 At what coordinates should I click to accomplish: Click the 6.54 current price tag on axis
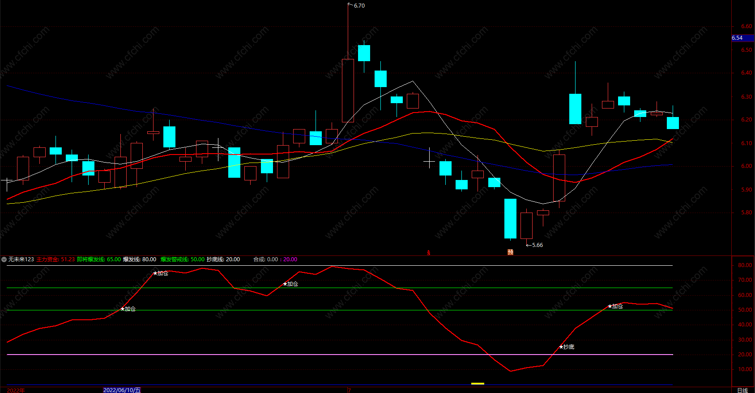[x=742, y=38]
